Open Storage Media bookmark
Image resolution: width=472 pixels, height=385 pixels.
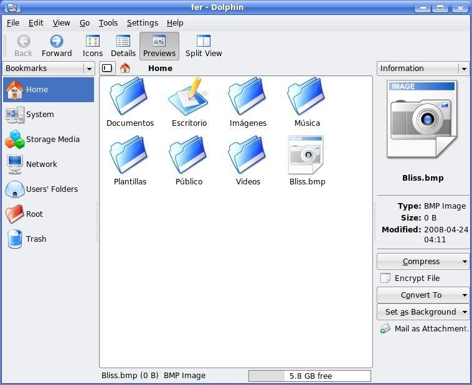point(49,140)
